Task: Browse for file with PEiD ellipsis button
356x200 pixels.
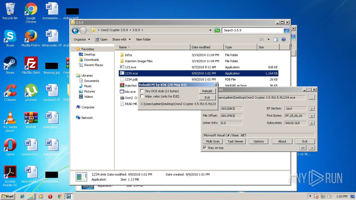Action: [311, 98]
